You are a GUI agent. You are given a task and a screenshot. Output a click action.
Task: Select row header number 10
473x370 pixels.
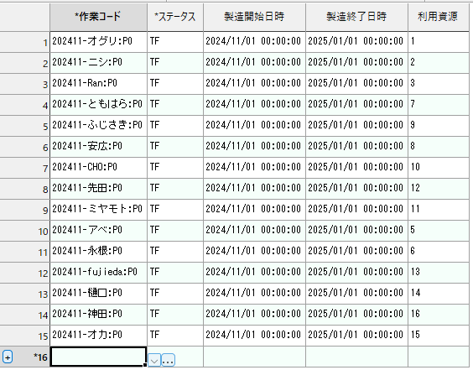click(24, 232)
